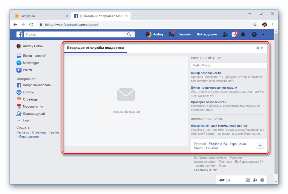288x194 pixels.
Task: Open Центр безопасности link
Action: pos(206,73)
